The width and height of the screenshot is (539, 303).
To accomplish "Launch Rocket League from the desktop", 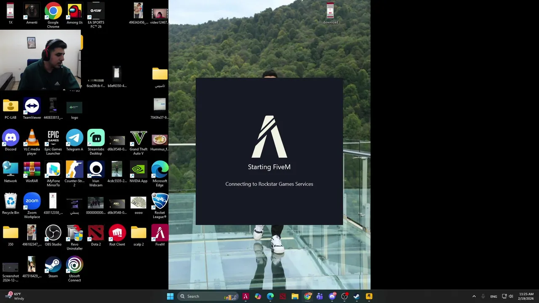I will coord(160,206).
